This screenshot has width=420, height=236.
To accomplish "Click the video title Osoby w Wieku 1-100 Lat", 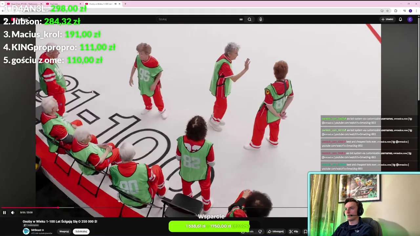I will click(60, 222).
